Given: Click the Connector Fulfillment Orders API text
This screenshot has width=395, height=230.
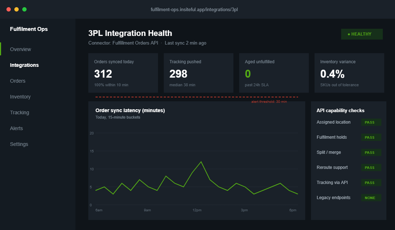Looking at the screenshot, I should [123, 43].
